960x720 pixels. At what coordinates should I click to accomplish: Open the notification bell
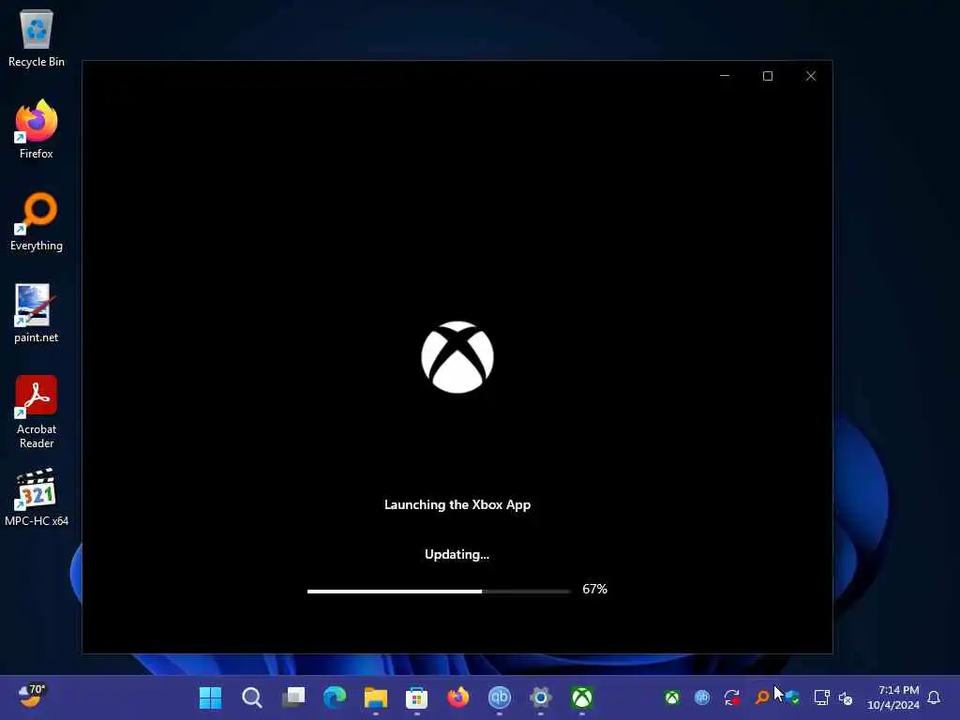[934, 697]
